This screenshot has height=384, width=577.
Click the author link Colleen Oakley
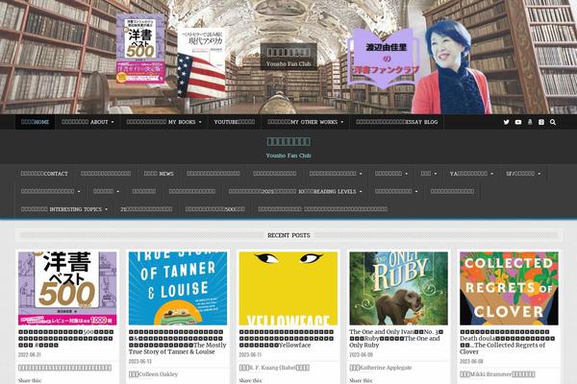(x=153, y=374)
